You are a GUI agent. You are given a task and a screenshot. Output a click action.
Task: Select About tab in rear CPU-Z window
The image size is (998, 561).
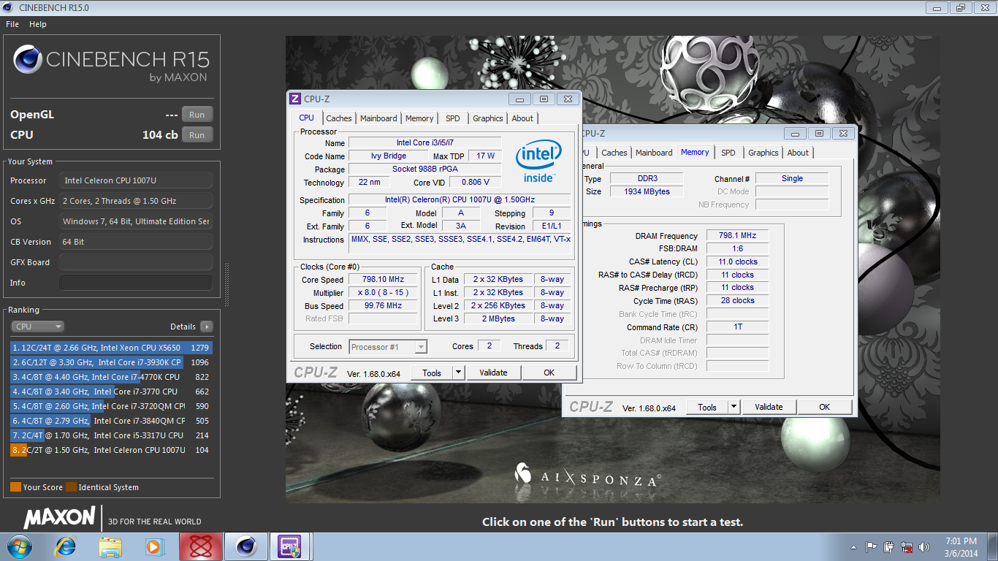pyautogui.click(x=798, y=153)
